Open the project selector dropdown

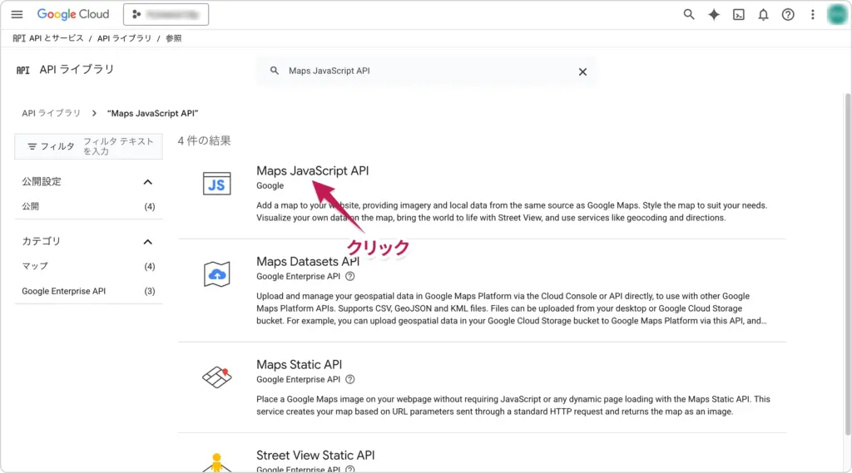point(166,15)
